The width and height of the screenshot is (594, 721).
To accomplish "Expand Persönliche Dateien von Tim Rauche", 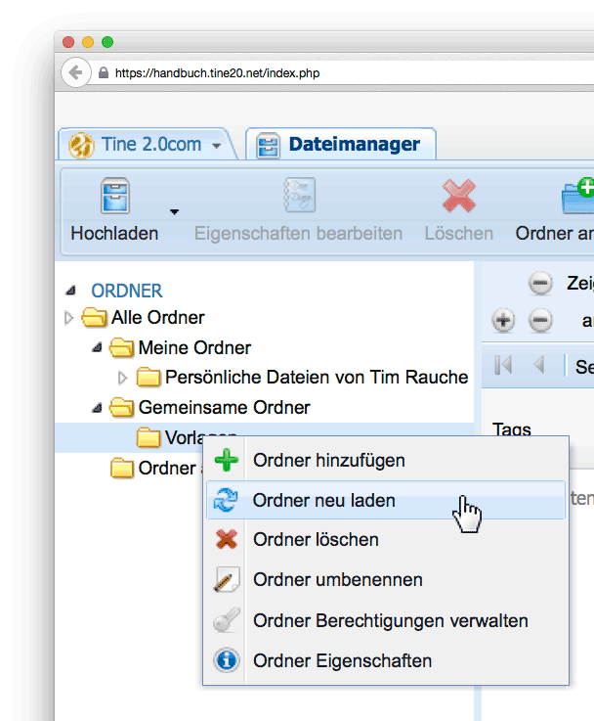I will [122, 378].
